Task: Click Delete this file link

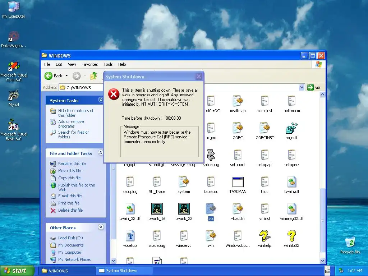Action: click(70, 210)
